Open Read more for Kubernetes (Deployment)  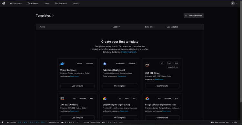click(122, 76)
